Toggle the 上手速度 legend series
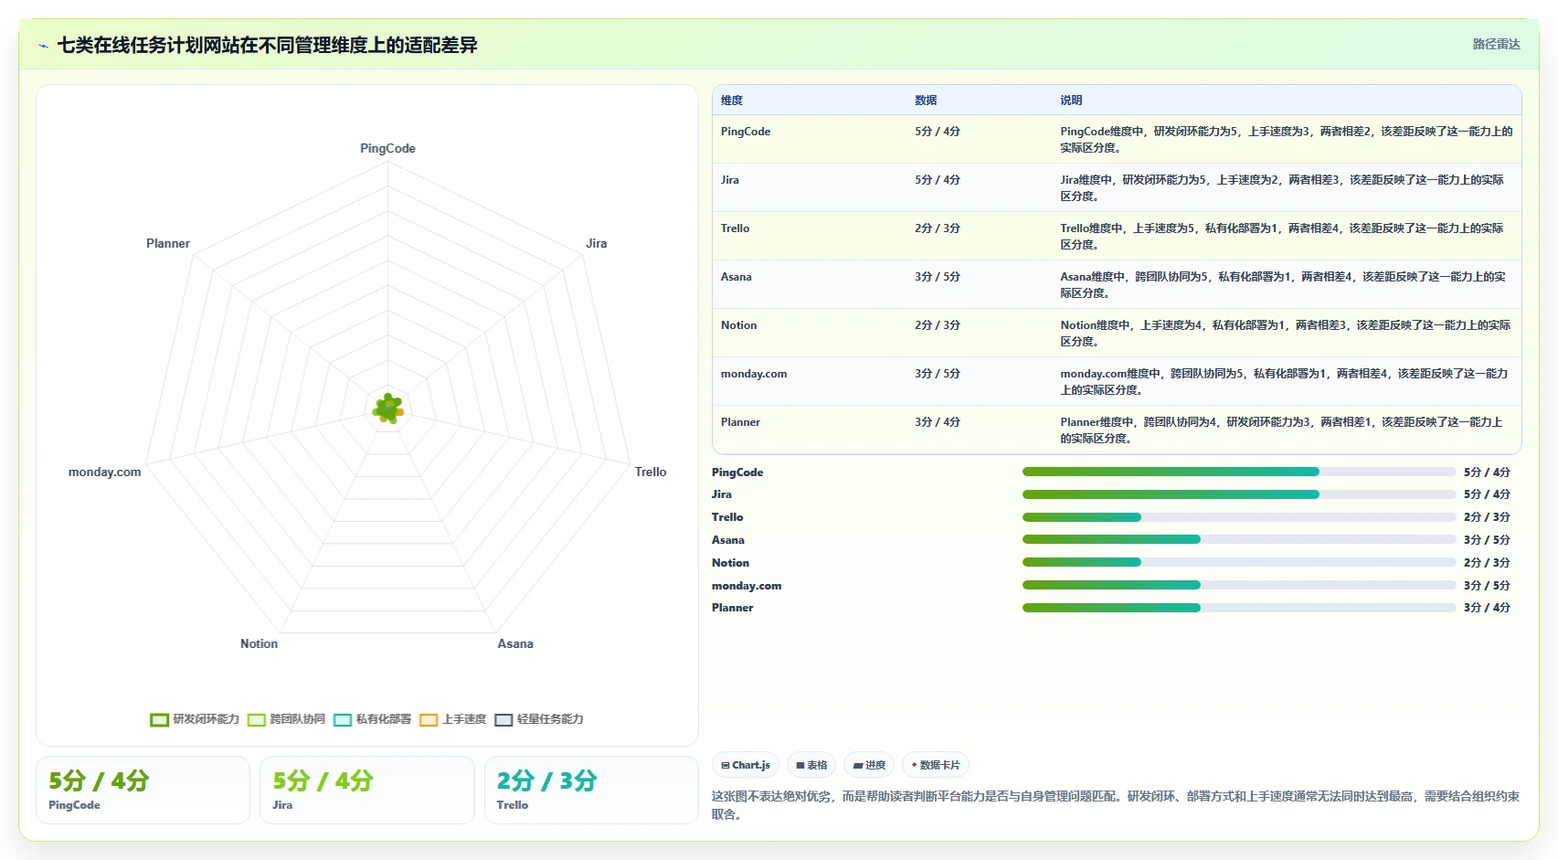This screenshot has width=1558, height=860. 452,719
